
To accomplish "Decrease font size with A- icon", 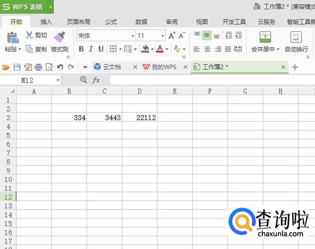I will tap(182, 36).
